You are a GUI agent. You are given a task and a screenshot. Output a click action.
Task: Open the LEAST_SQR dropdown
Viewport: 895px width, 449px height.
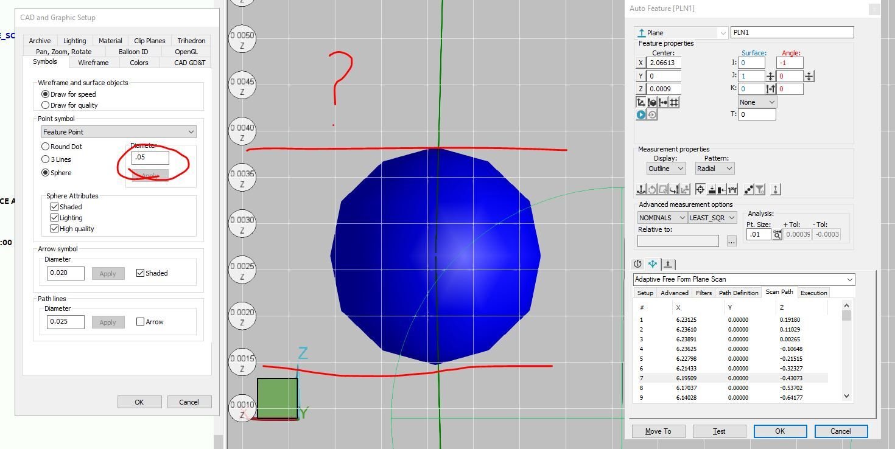click(712, 218)
